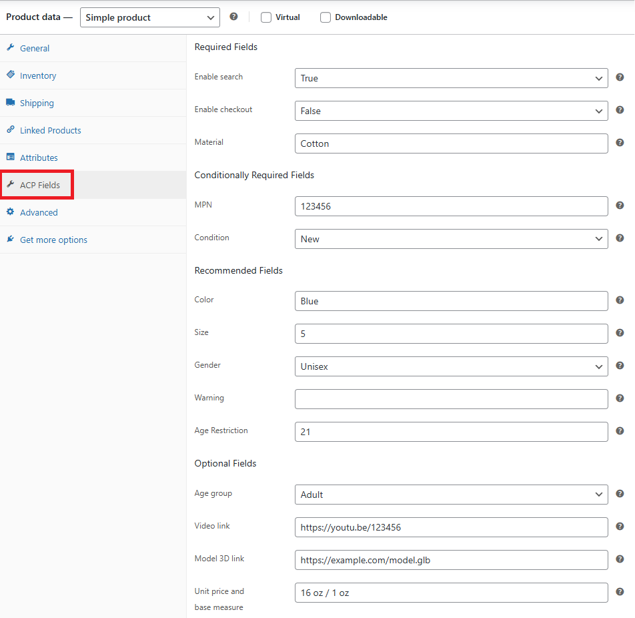Click the help icon beside Enable search

[x=620, y=77]
